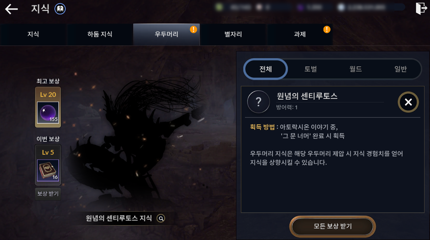
Task: Open the knowledge help book icon
Action: coord(60,9)
